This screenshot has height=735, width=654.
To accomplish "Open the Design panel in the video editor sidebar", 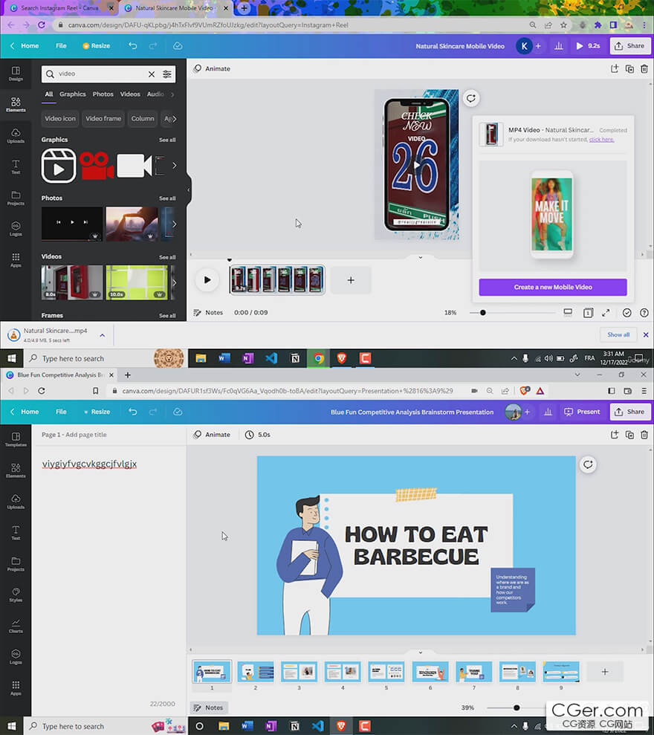I will [x=16, y=72].
